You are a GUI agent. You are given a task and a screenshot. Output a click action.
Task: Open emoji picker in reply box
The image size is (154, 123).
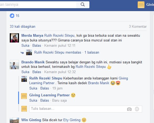pos(137,109)
